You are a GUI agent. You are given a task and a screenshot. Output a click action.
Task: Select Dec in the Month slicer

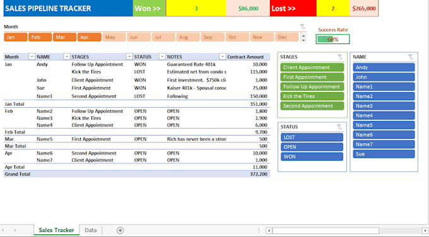coord(286,37)
